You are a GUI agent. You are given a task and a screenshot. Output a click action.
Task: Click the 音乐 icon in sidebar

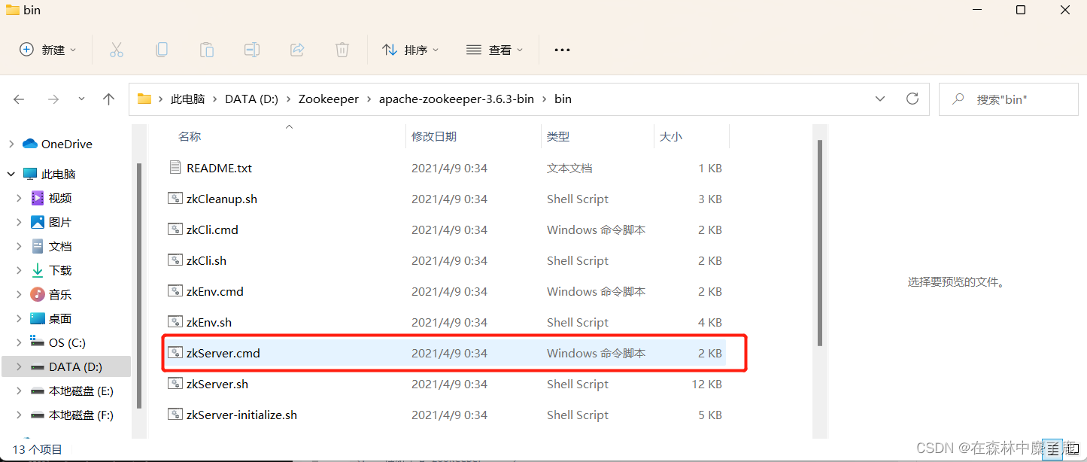tap(38, 294)
